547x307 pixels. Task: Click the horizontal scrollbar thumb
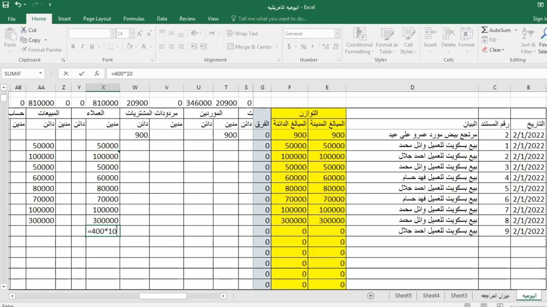pyautogui.click(x=162, y=295)
